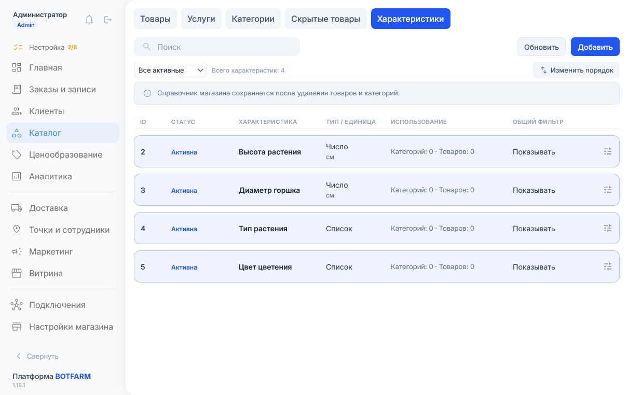The height and width of the screenshot is (395, 628).
Task: Click the version number 1.18.1
Action: (x=19, y=386)
